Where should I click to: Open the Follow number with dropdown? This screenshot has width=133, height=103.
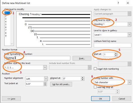coord(129,82)
